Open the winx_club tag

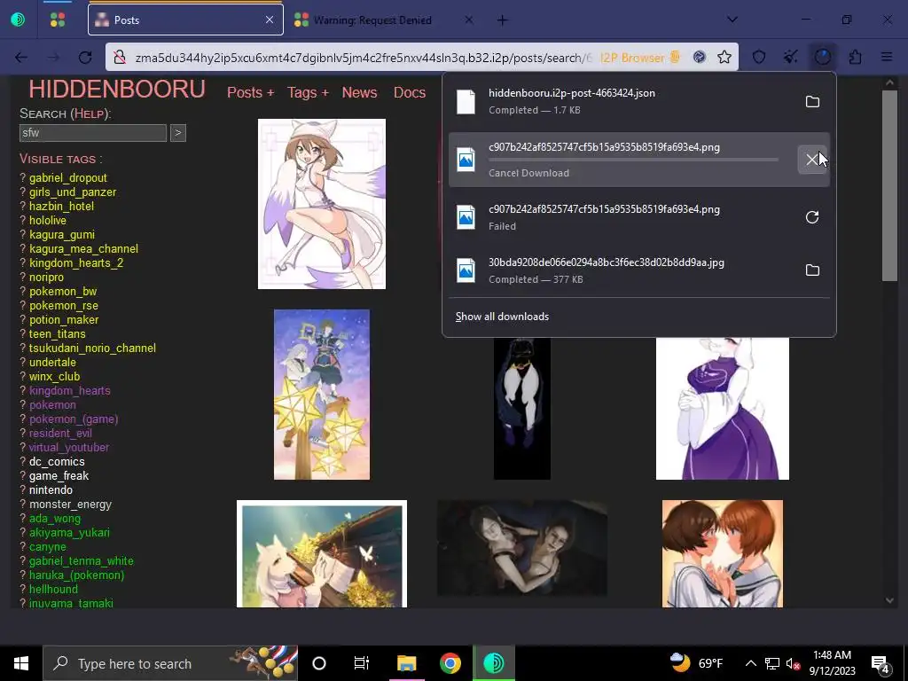click(x=54, y=376)
